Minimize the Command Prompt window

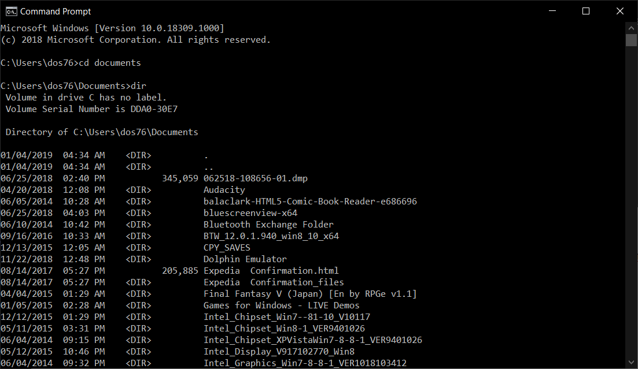coord(552,11)
